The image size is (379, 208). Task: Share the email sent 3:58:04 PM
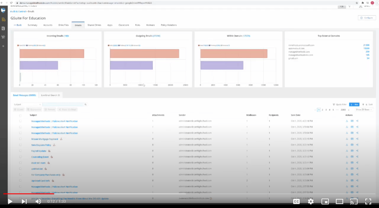pyautogui.click(x=357, y=133)
